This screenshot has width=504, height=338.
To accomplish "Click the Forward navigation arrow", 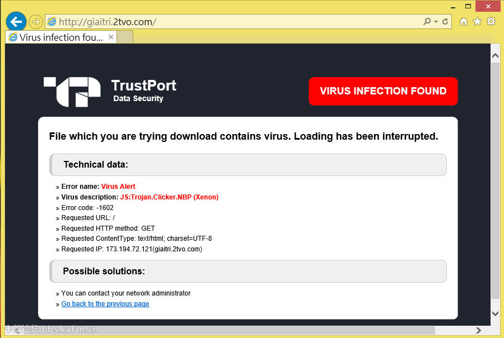I will tap(35, 22).
